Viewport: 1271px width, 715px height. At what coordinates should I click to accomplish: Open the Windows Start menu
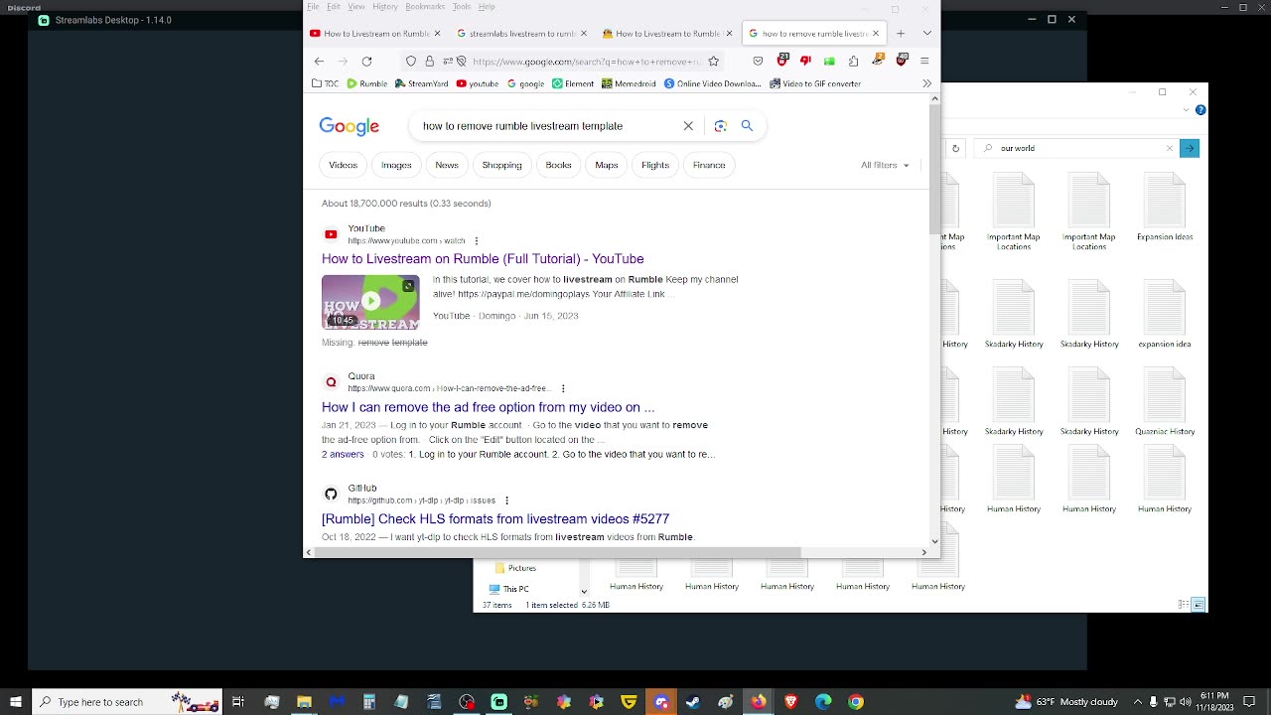[15, 702]
